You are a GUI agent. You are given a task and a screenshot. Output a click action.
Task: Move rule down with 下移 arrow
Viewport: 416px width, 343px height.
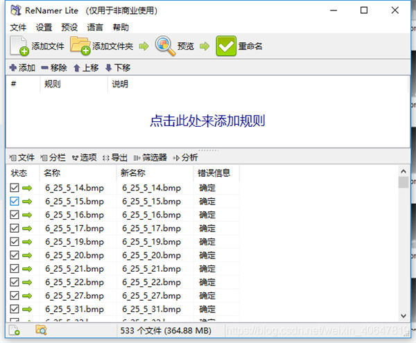tap(108, 68)
